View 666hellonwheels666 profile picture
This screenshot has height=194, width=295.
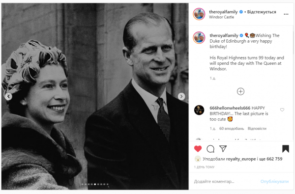pos(199,110)
